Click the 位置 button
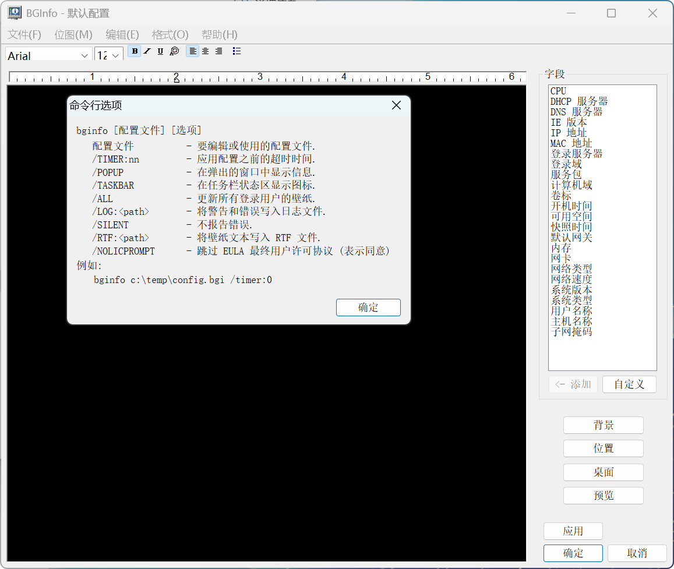Image resolution: width=674 pixels, height=569 pixels. (x=604, y=448)
